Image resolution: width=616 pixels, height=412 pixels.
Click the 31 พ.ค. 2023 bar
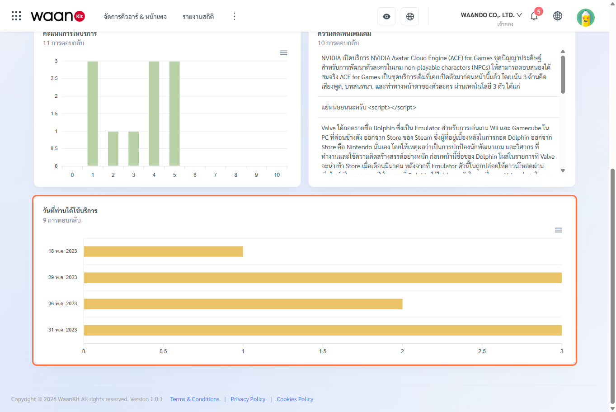tap(323, 330)
